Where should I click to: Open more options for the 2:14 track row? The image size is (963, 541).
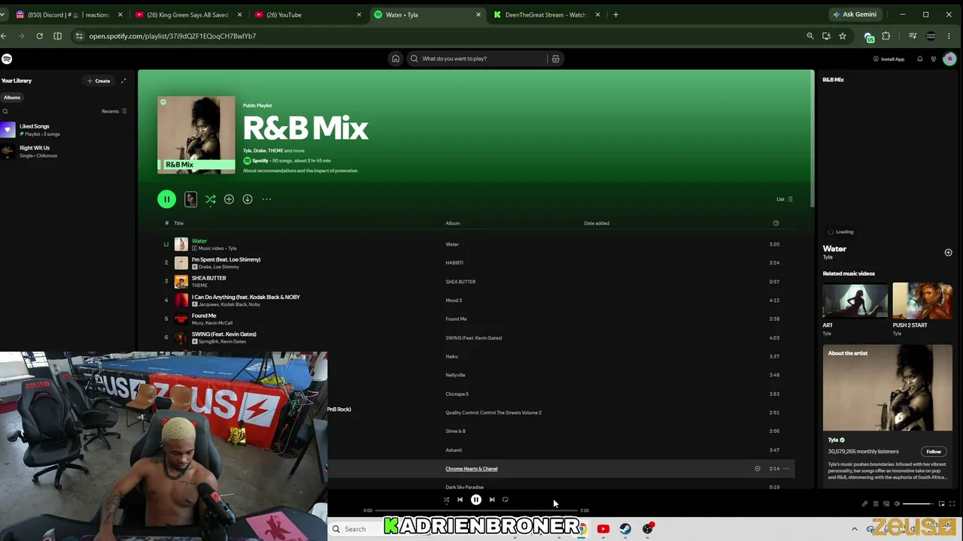(786, 469)
